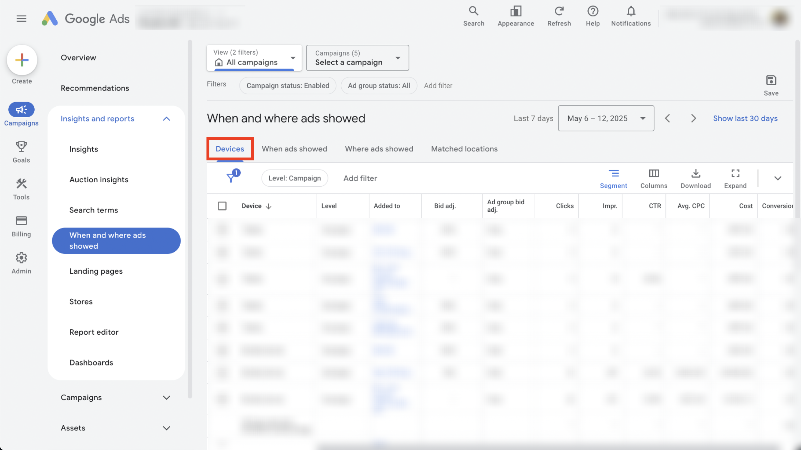Image resolution: width=801 pixels, height=450 pixels.
Task: Go to the previous date range
Action: coord(667,118)
